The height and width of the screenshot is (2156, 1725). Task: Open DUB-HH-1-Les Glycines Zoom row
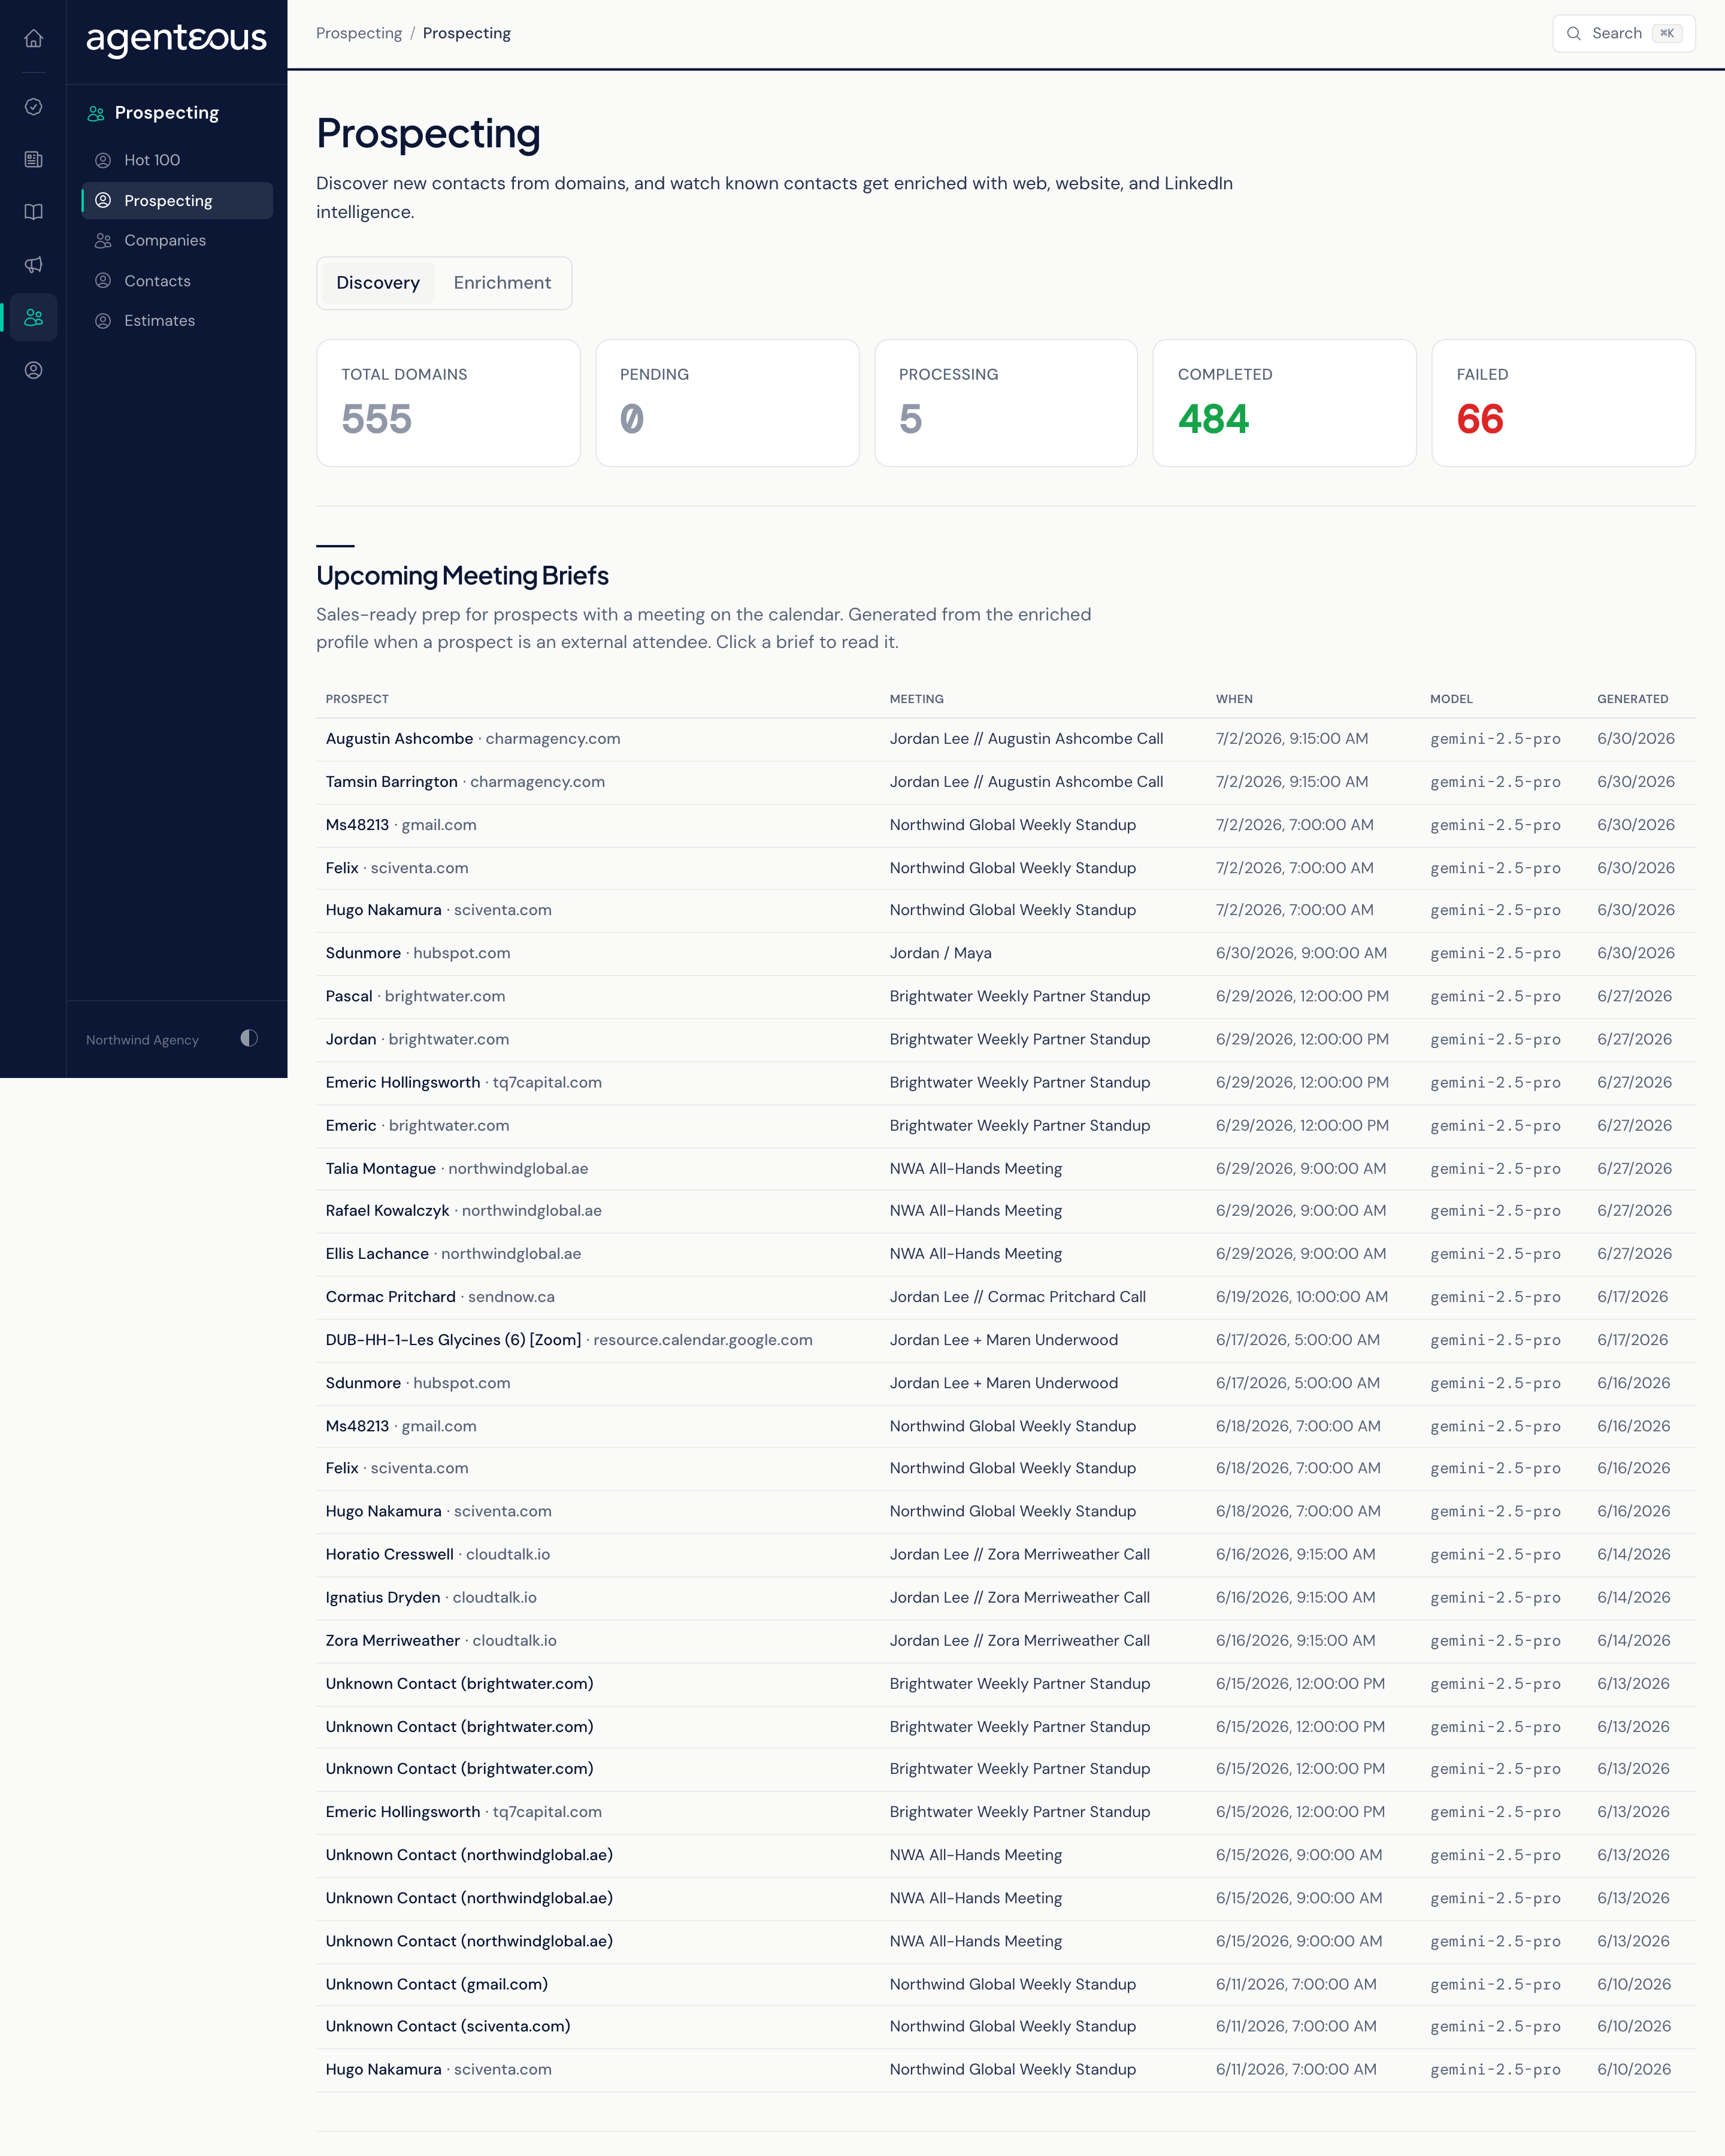1006,1340
